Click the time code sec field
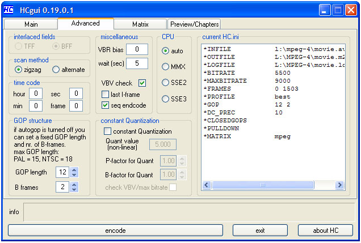361x243 pixels. tap(76, 93)
